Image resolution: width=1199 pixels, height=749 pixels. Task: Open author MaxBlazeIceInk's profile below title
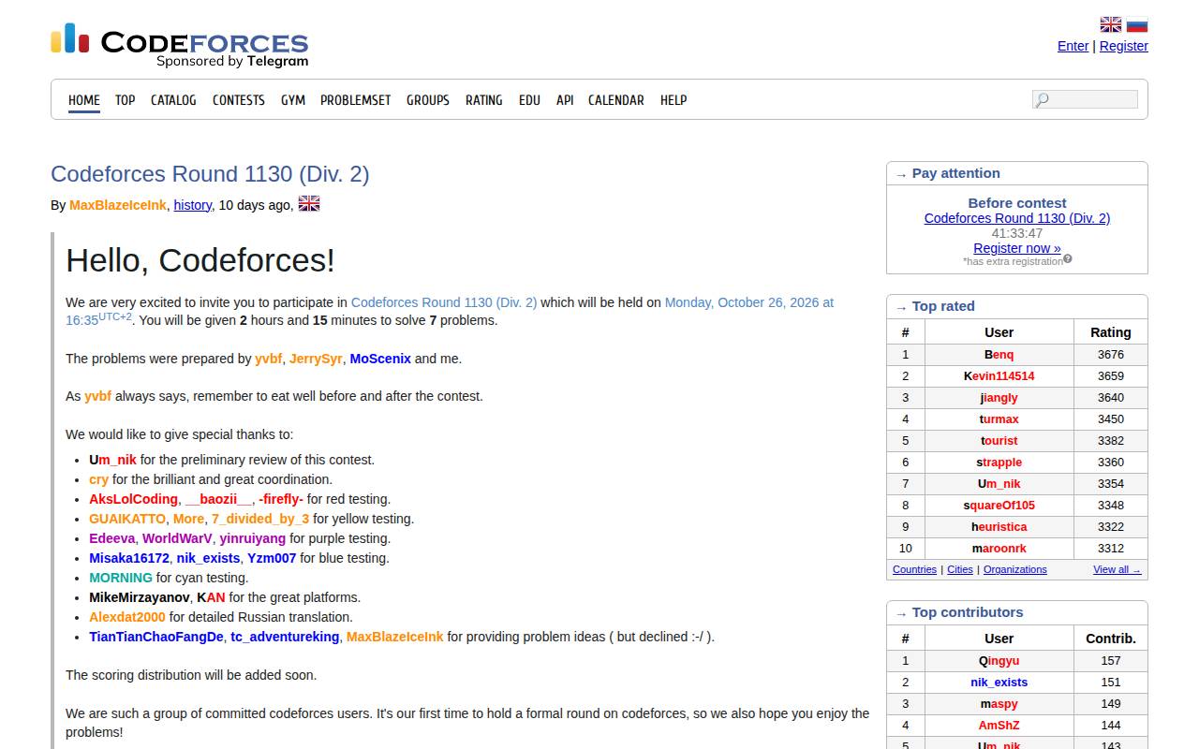coord(118,205)
